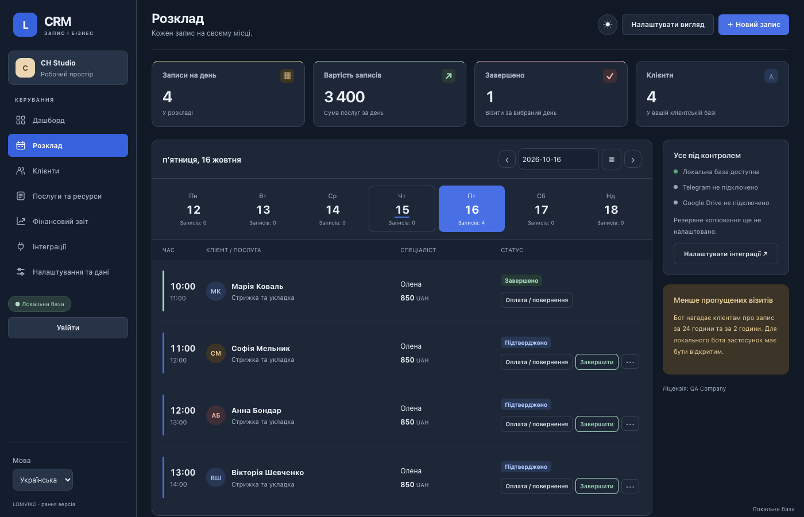
Task: Click the Клієнти card person icon
Action: point(771,75)
